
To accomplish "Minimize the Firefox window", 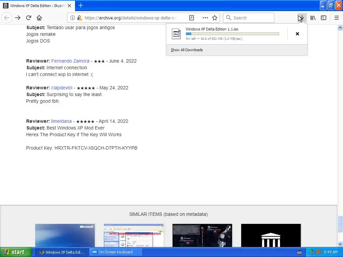I will point(323,5).
